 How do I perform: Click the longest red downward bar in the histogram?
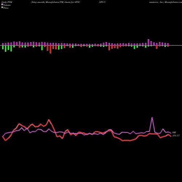51,50
